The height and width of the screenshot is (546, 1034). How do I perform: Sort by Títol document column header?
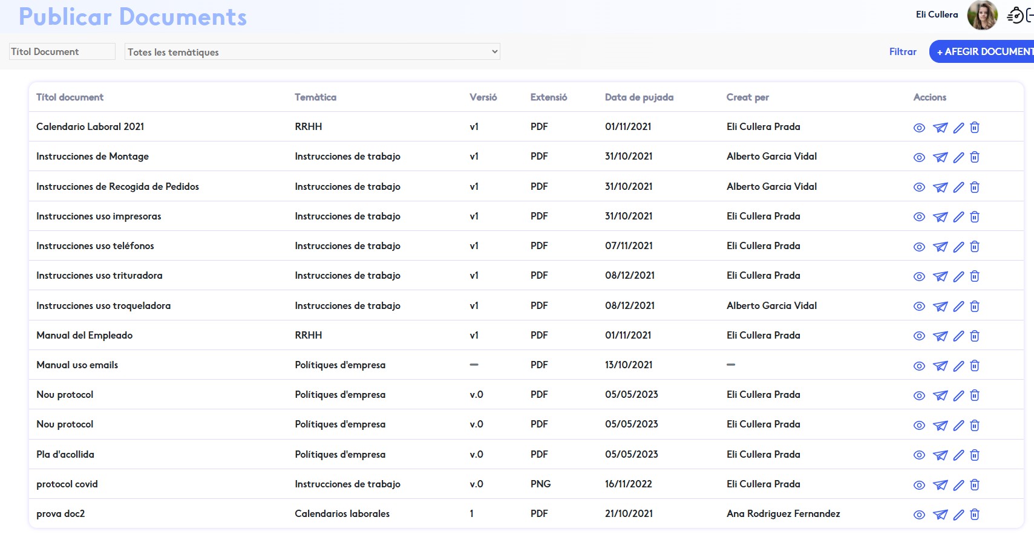70,97
